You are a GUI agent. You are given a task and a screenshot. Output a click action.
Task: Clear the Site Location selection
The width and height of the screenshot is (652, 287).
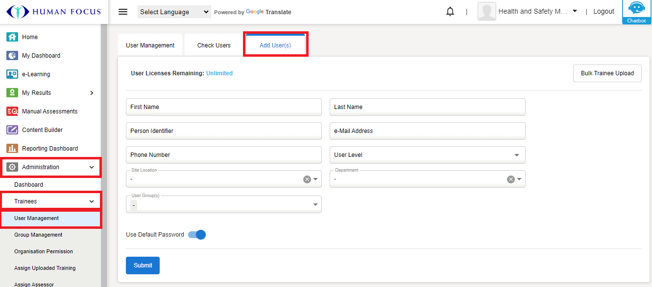click(307, 179)
